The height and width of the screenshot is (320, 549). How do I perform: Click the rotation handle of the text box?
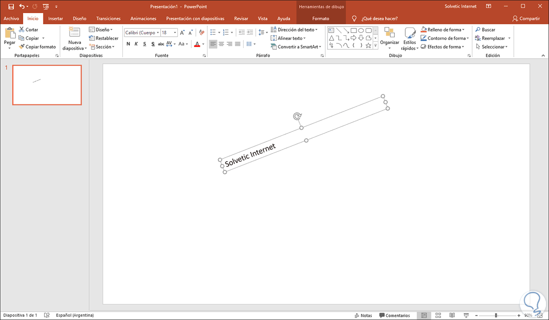(x=296, y=116)
